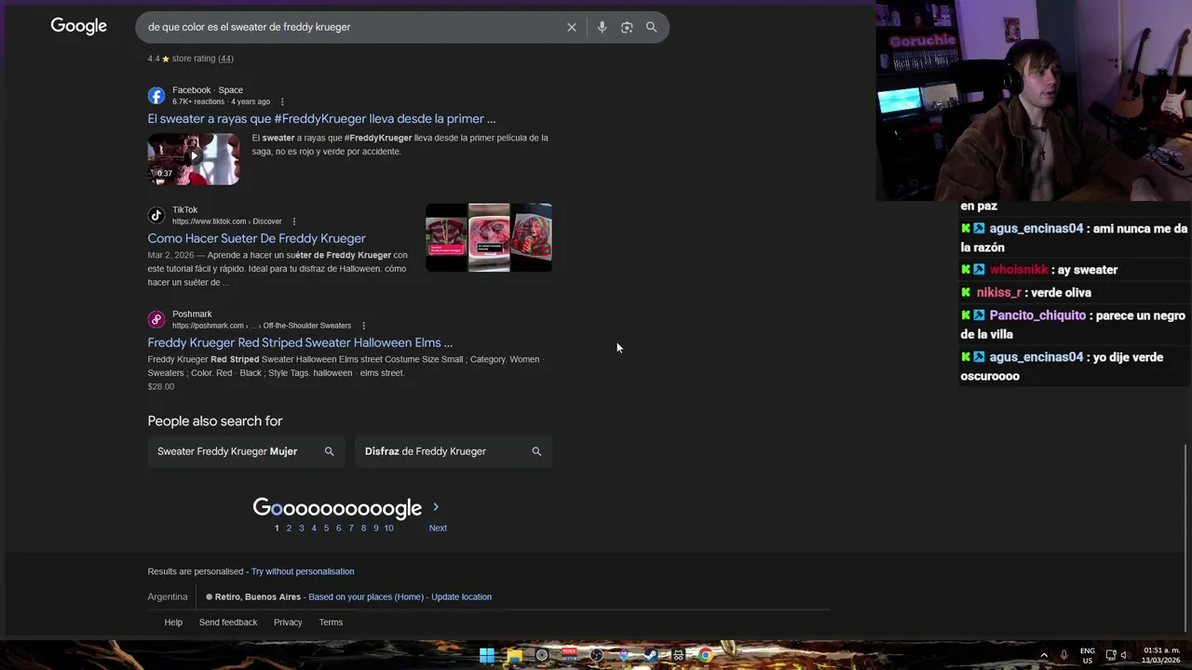Image resolution: width=1192 pixels, height=670 pixels.
Task: Open the 44 store ratings link
Action: (x=225, y=59)
